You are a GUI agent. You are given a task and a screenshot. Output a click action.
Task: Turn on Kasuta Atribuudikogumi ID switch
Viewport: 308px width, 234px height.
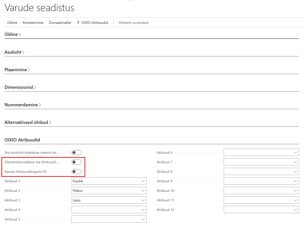click(x=76, y=172)
